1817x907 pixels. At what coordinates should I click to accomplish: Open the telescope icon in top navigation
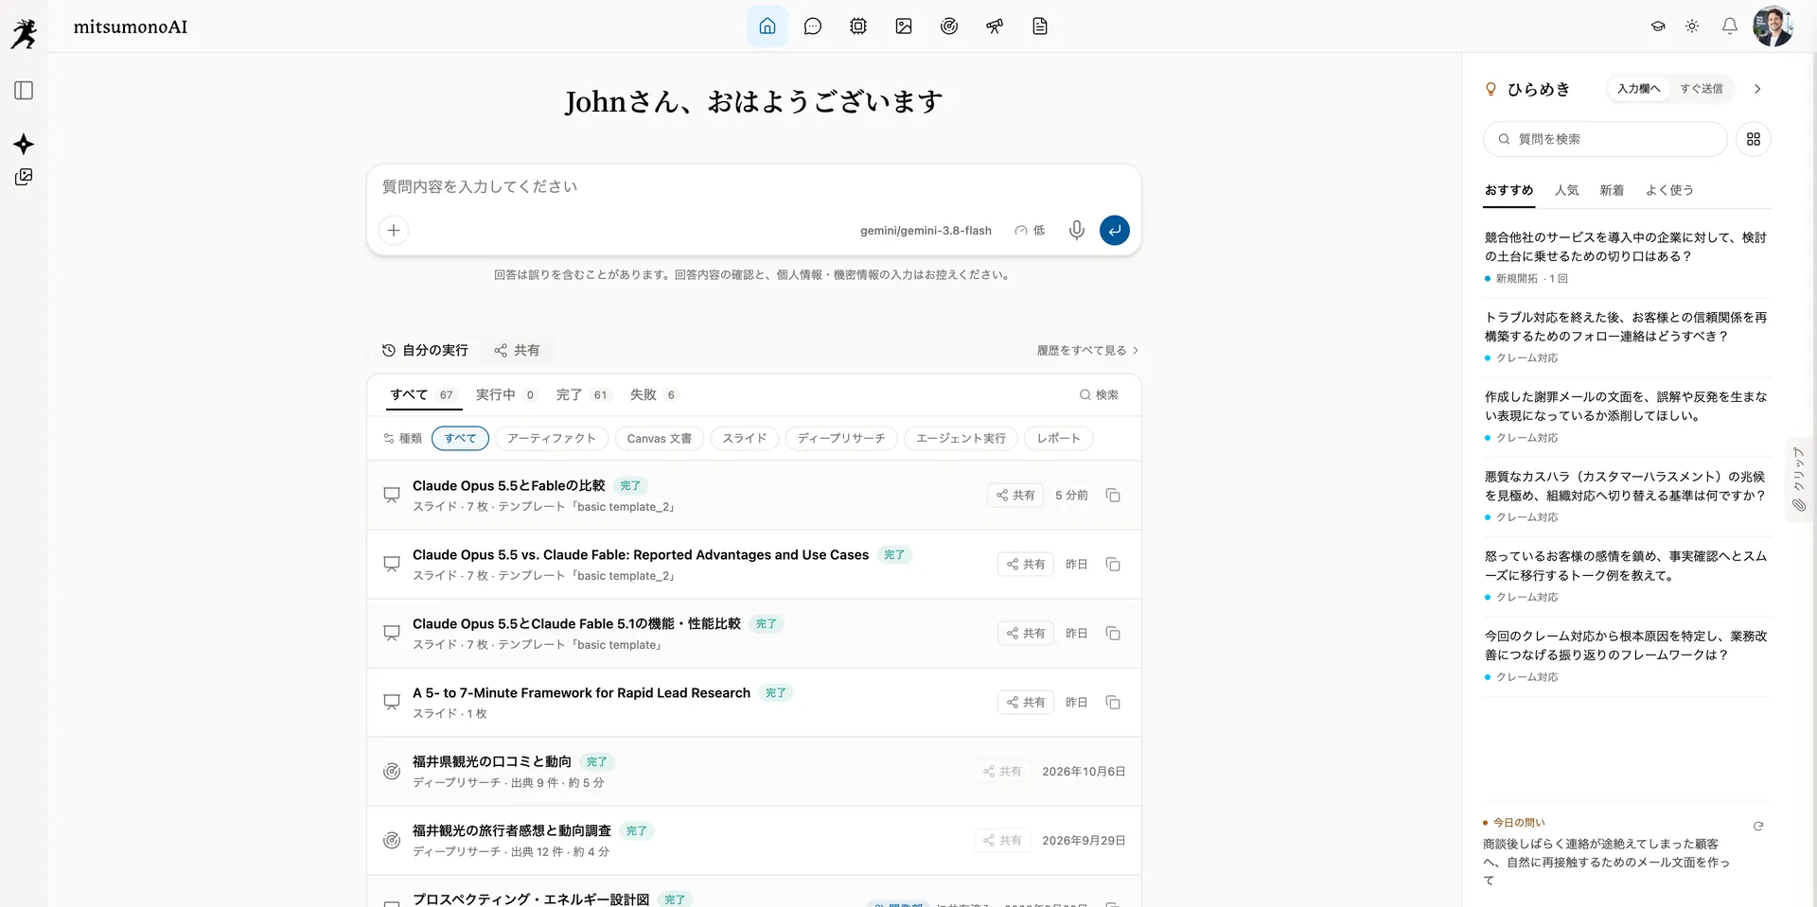(995, 26)
